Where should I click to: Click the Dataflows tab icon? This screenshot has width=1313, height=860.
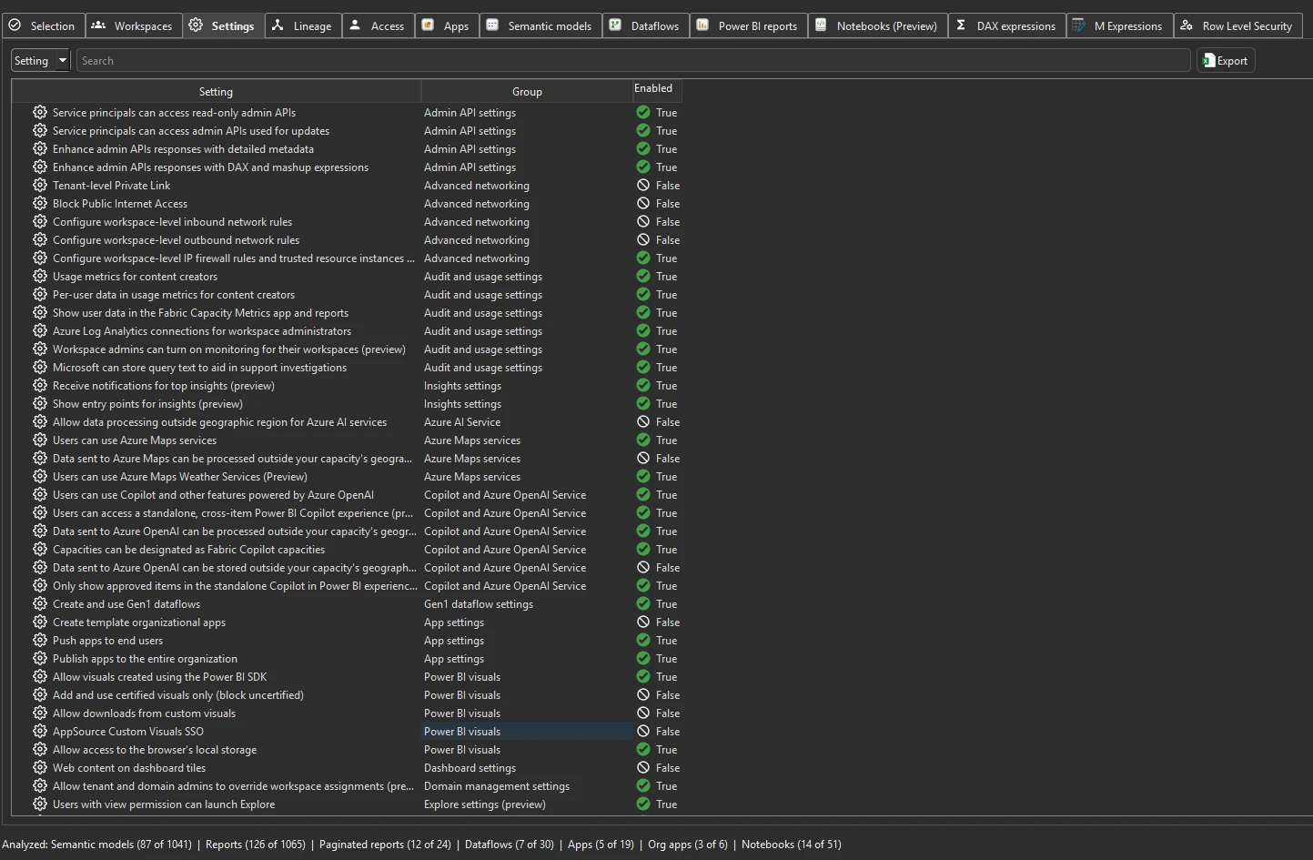tap(615, 25)
